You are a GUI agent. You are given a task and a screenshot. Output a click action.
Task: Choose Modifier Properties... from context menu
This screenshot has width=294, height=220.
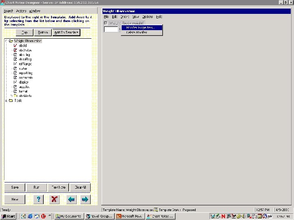point(142,28)
